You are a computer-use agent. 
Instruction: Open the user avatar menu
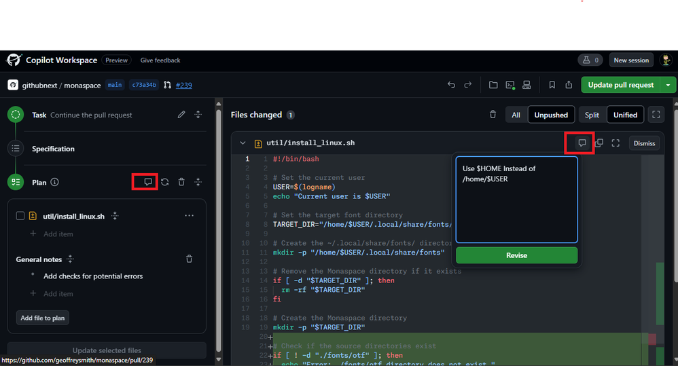[x=666, y=60]
